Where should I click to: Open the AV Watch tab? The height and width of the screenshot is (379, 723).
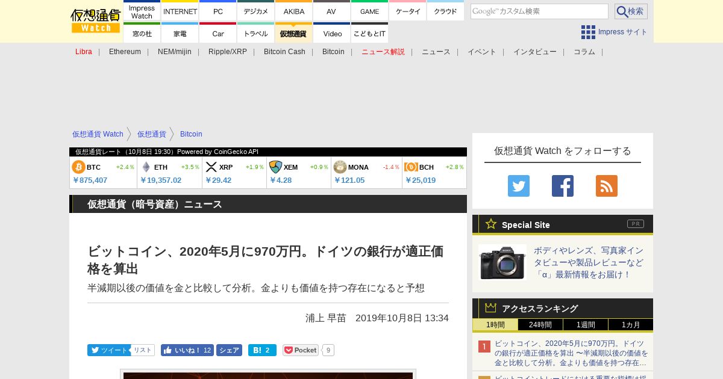(x=331, y=11)
